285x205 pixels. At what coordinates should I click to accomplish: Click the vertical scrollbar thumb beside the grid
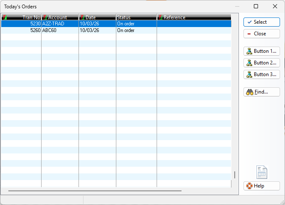point(235,175)
